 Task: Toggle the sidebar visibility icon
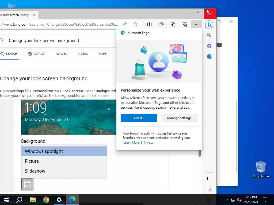click(209, 179)
